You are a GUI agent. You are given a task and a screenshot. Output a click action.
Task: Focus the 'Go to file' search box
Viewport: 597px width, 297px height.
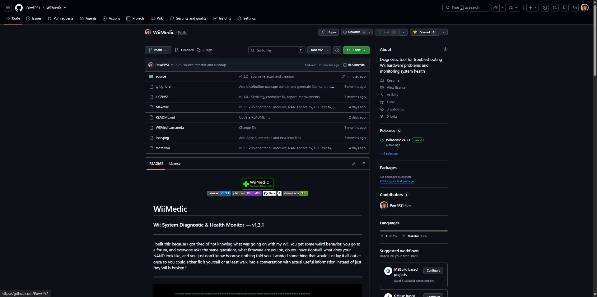point(276,50)
